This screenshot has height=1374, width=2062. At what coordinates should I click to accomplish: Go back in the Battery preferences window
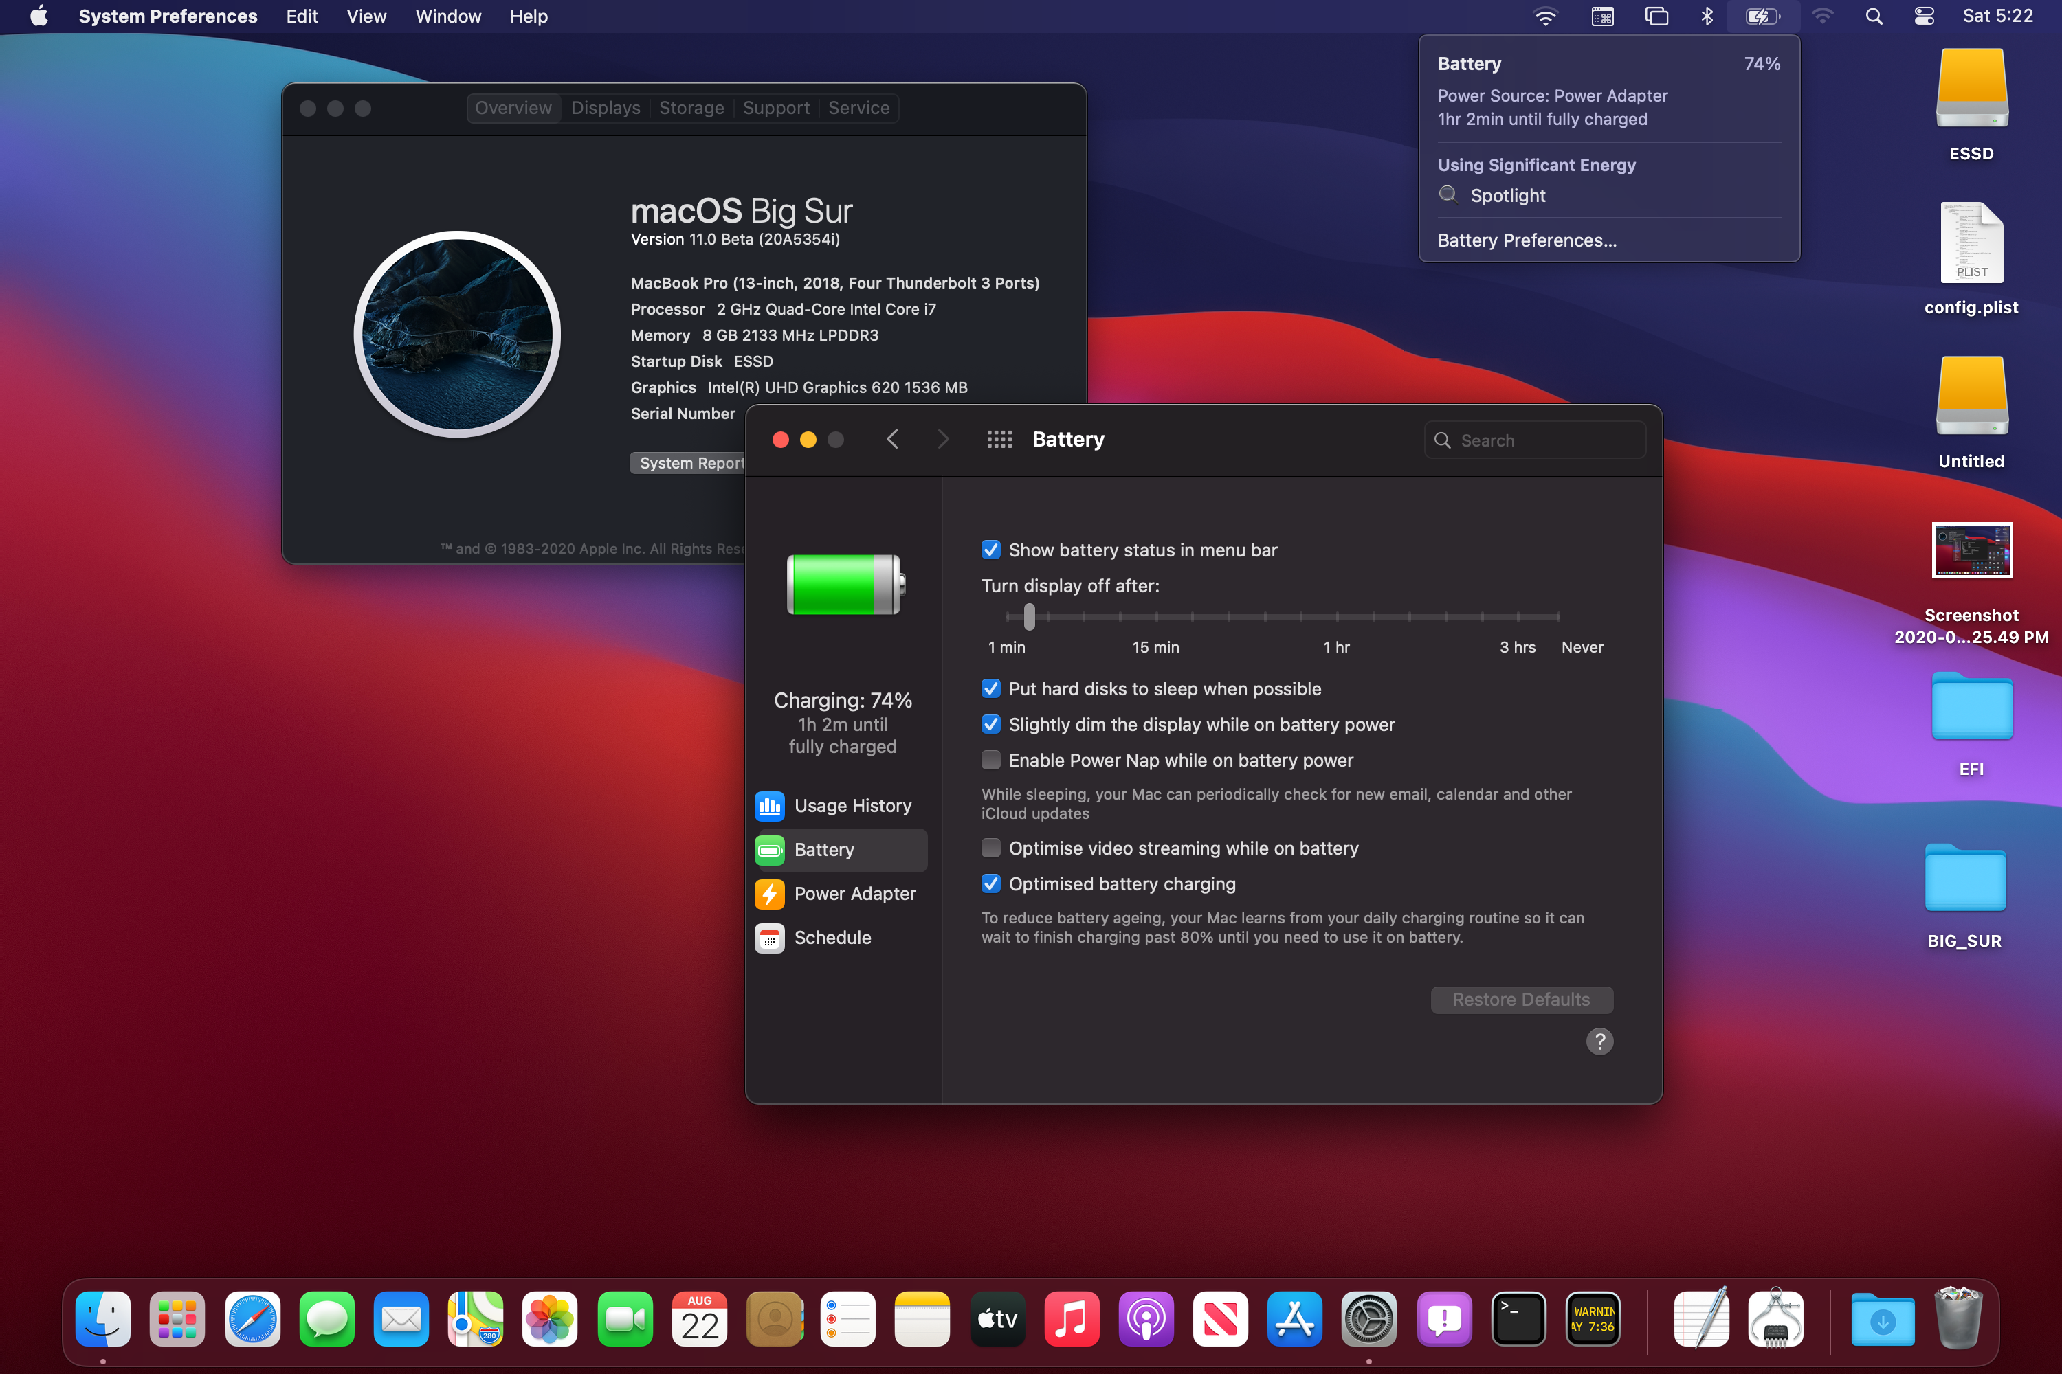pyautogui.click(x=892, y=439)
